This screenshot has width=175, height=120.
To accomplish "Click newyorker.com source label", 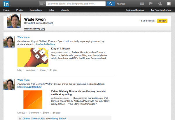I will [x=59, y=52].
